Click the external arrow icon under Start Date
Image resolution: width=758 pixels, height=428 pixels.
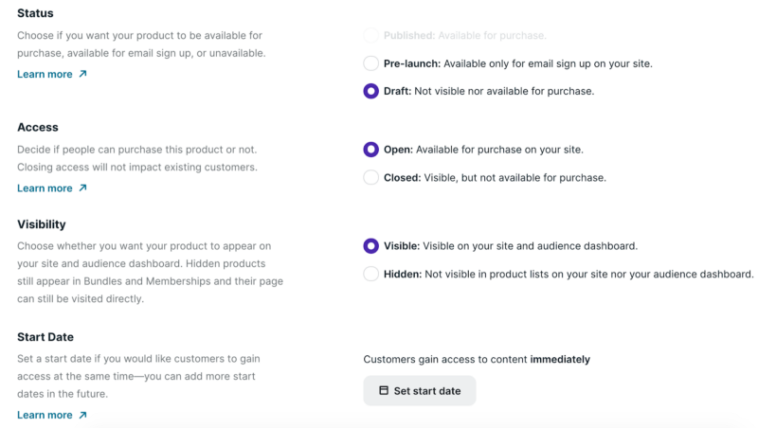point(82,415)
